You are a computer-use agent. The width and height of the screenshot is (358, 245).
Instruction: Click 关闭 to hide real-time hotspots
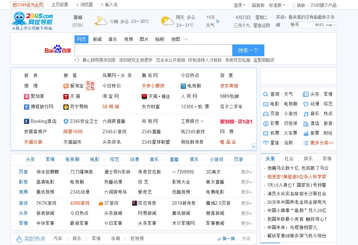pos(246,239)
